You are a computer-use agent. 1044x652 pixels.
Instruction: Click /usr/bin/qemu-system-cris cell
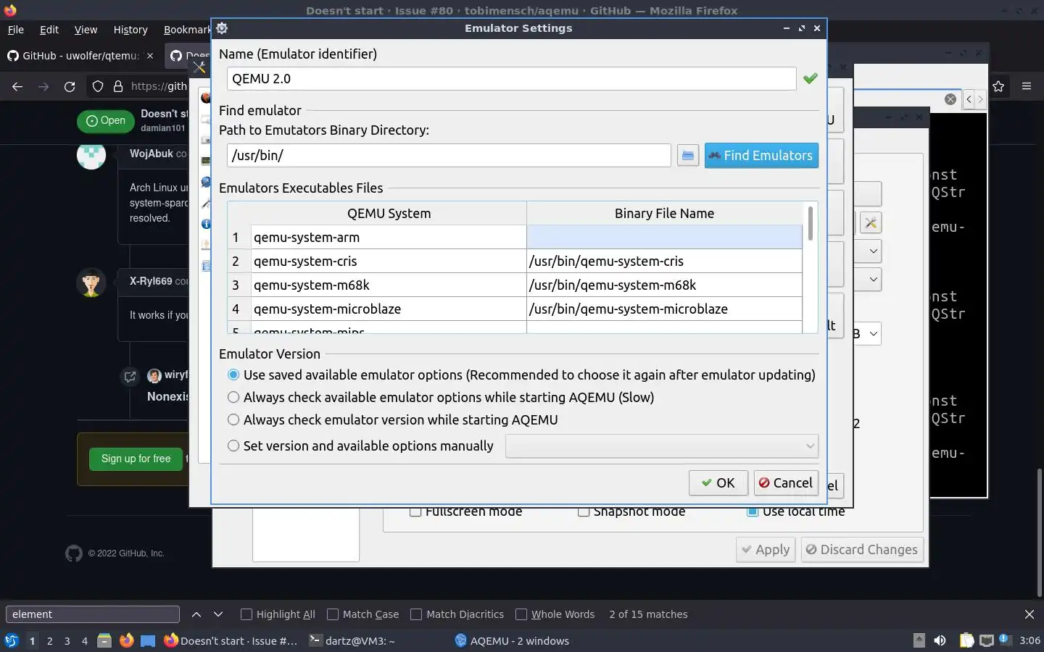664,261
